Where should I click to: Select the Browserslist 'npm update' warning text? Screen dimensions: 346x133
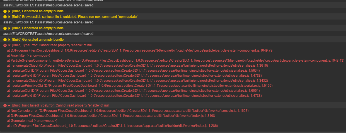point(75,17)
